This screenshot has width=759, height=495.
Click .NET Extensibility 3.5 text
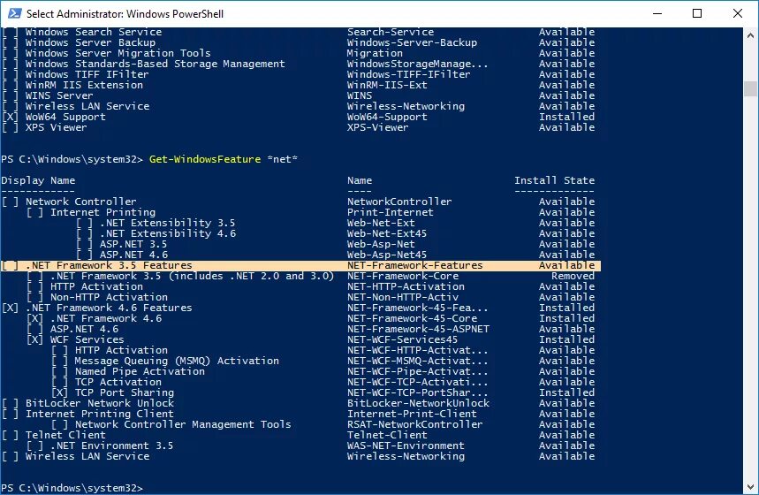[x=168, y=223]
